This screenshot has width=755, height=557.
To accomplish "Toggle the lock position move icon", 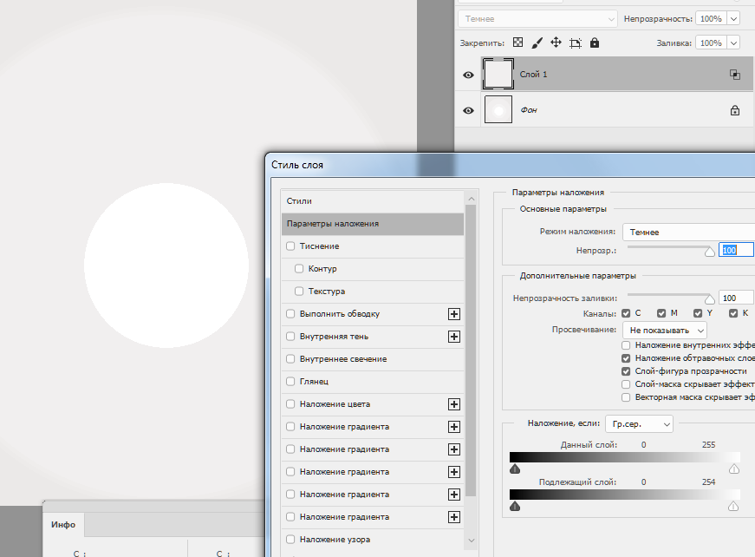I will coord(556,43).
